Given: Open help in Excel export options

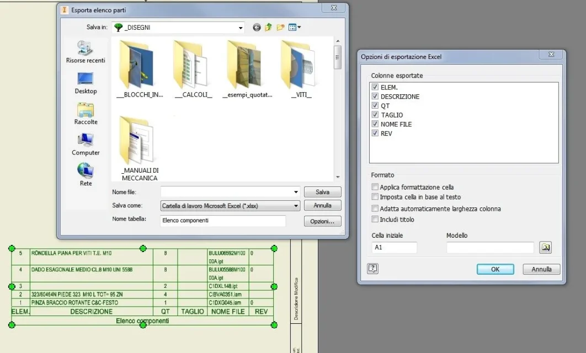Looking at the screenshot, I should pyautogui.click(x=372, y=269).
